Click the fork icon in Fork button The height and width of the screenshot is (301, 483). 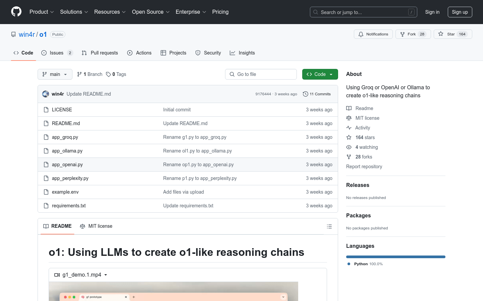[x=402, y=34]
